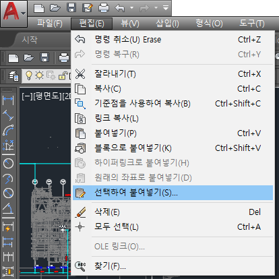Open the 형식(O) menu
Viewport: 279px width, 279px height.
(209, 24)
